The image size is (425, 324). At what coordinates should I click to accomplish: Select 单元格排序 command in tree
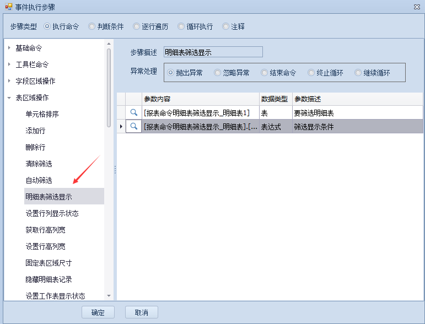click(42, 114)
